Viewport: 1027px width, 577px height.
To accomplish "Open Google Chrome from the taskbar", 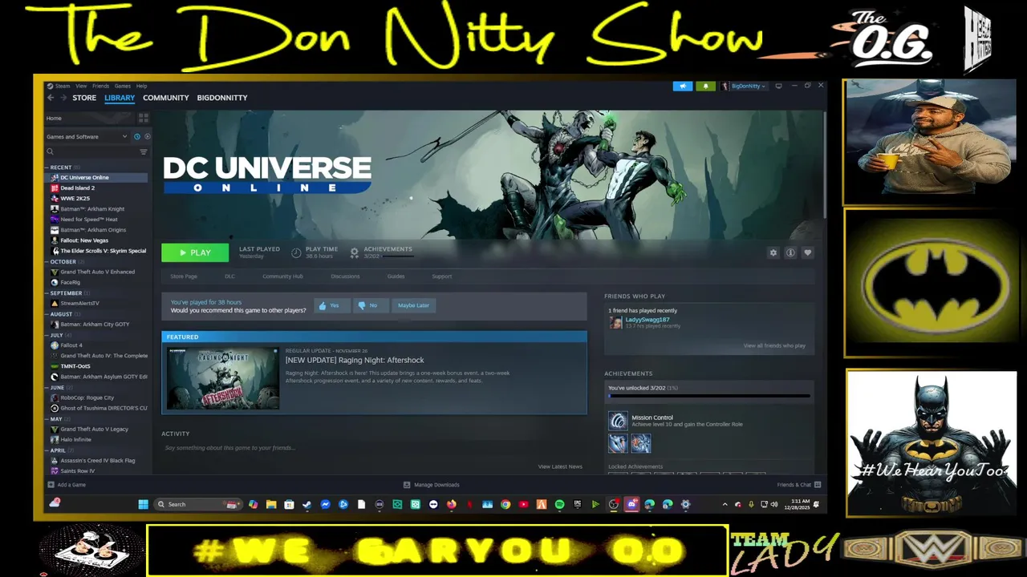I will coord(505,504).
